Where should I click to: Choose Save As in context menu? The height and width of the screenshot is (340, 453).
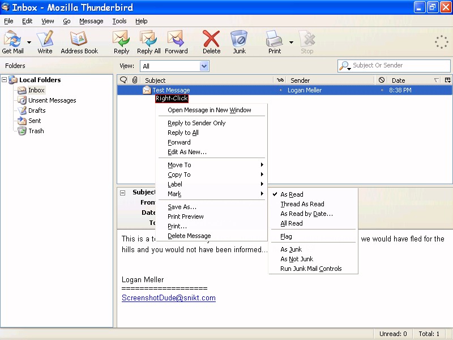pyautogui.click(x=212, y=207)
